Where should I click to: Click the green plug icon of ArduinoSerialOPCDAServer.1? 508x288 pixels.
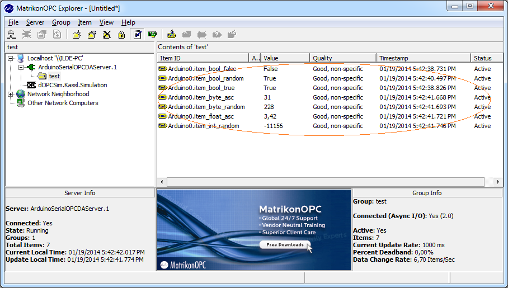coord(31,67)
